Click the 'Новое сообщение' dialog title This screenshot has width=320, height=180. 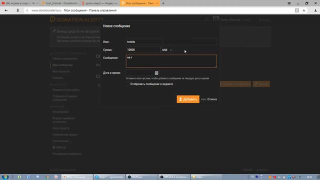[116, 26]
